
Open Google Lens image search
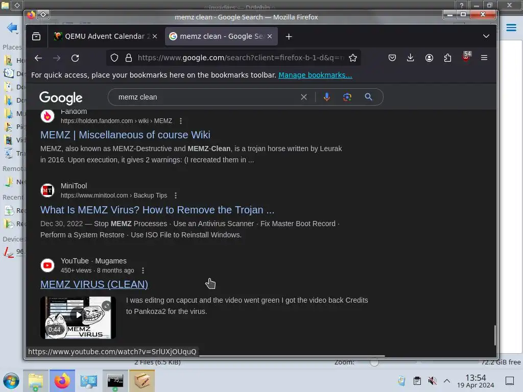(347, 97)
